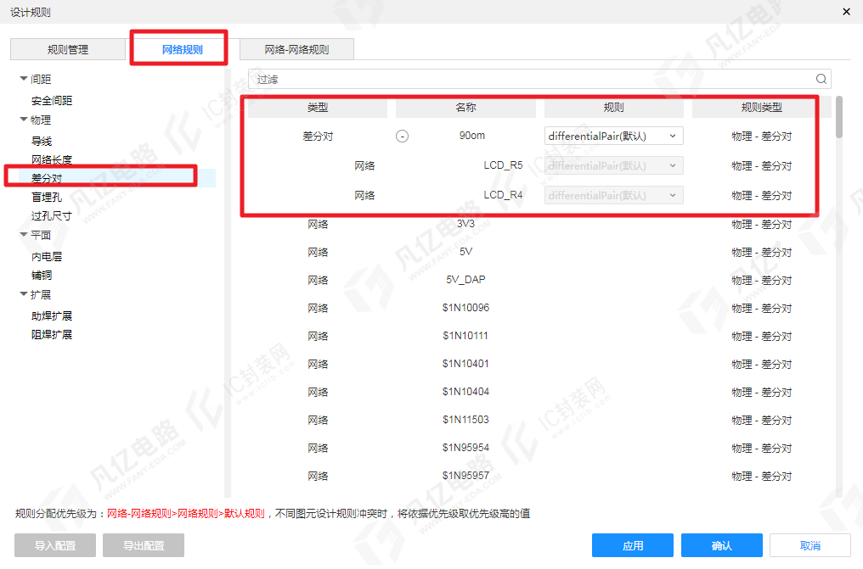The height and width of the screenshot is (569, 863).
Task: Select the 3V3 network row
Action: tap(539, 224)
